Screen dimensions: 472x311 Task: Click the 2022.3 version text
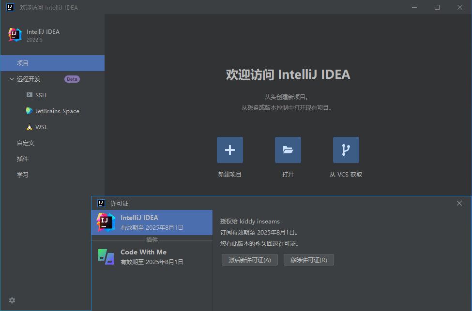coord(35,40)
